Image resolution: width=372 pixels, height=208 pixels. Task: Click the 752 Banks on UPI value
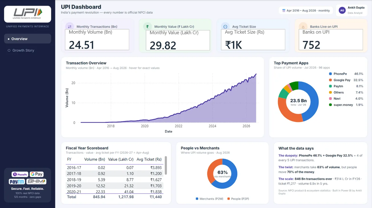pyautogui.click(x=312, y=45)
